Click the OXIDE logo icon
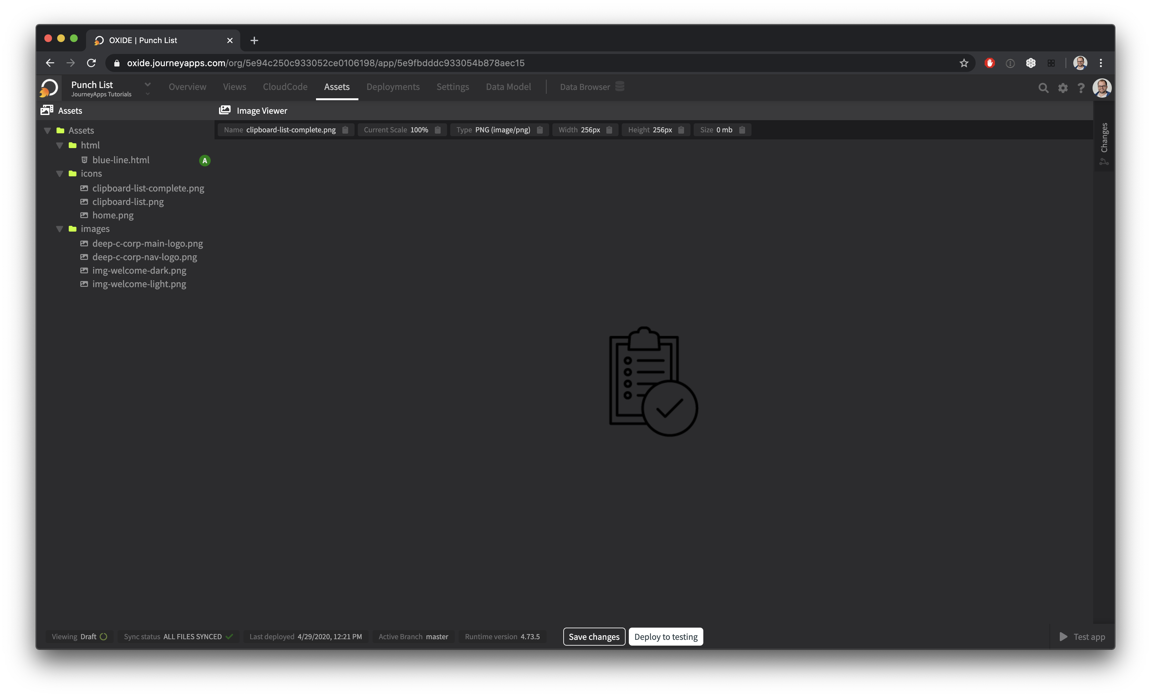The image size is (1151, 697). (x=48, y=87)
